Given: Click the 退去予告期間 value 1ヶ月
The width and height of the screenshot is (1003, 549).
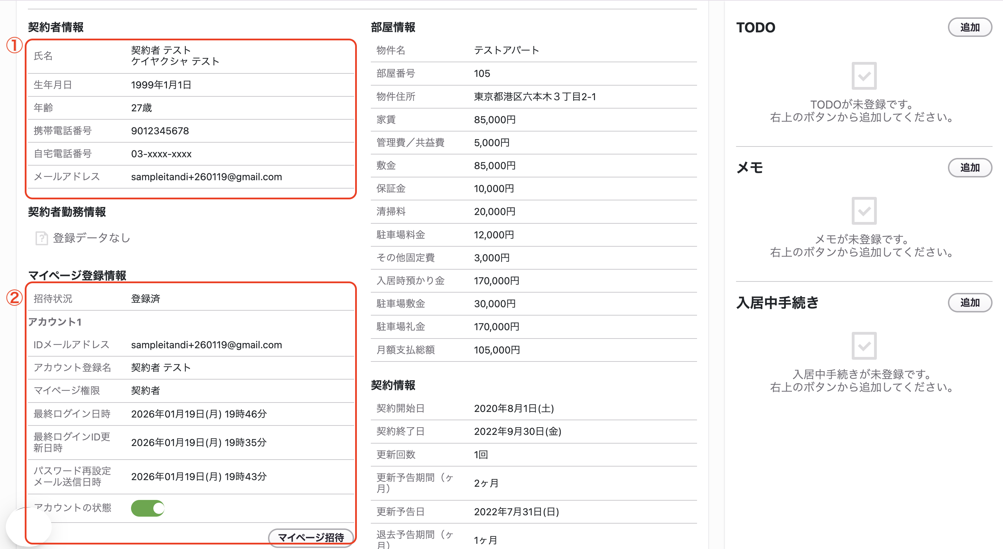Looking at the screenshot, I should (485, 540).
